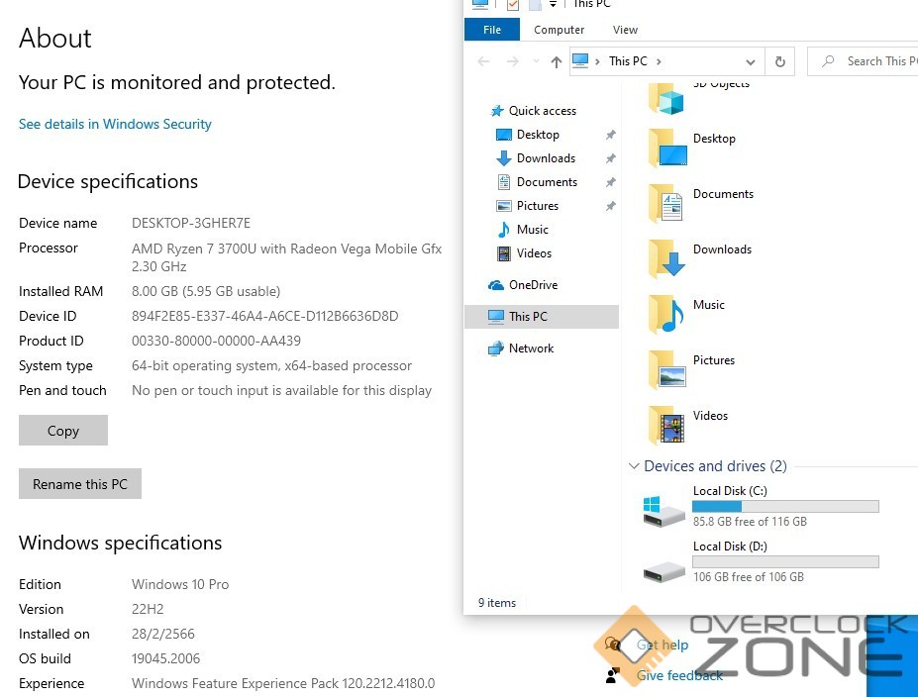The image size is (918, 697).
Task: Click the Rename this PC button
Action: pyautogui.click(x=80, y=484)
